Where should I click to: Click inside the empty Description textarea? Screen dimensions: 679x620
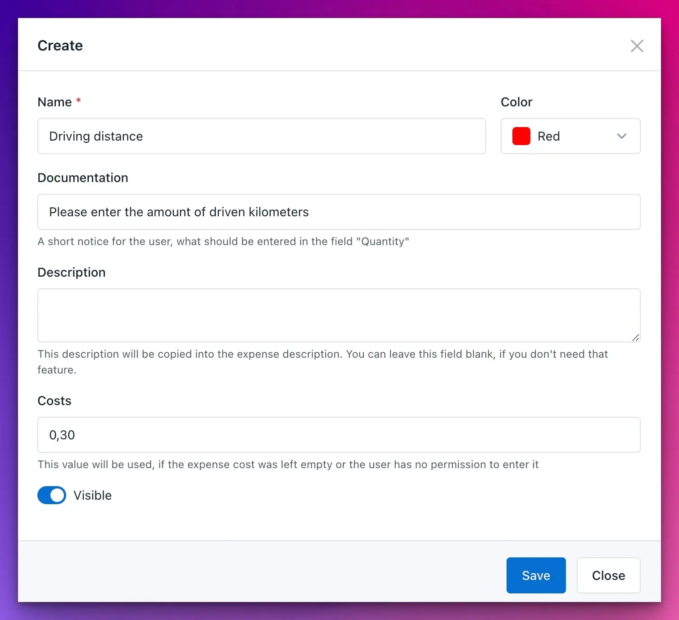click(339, 315)
